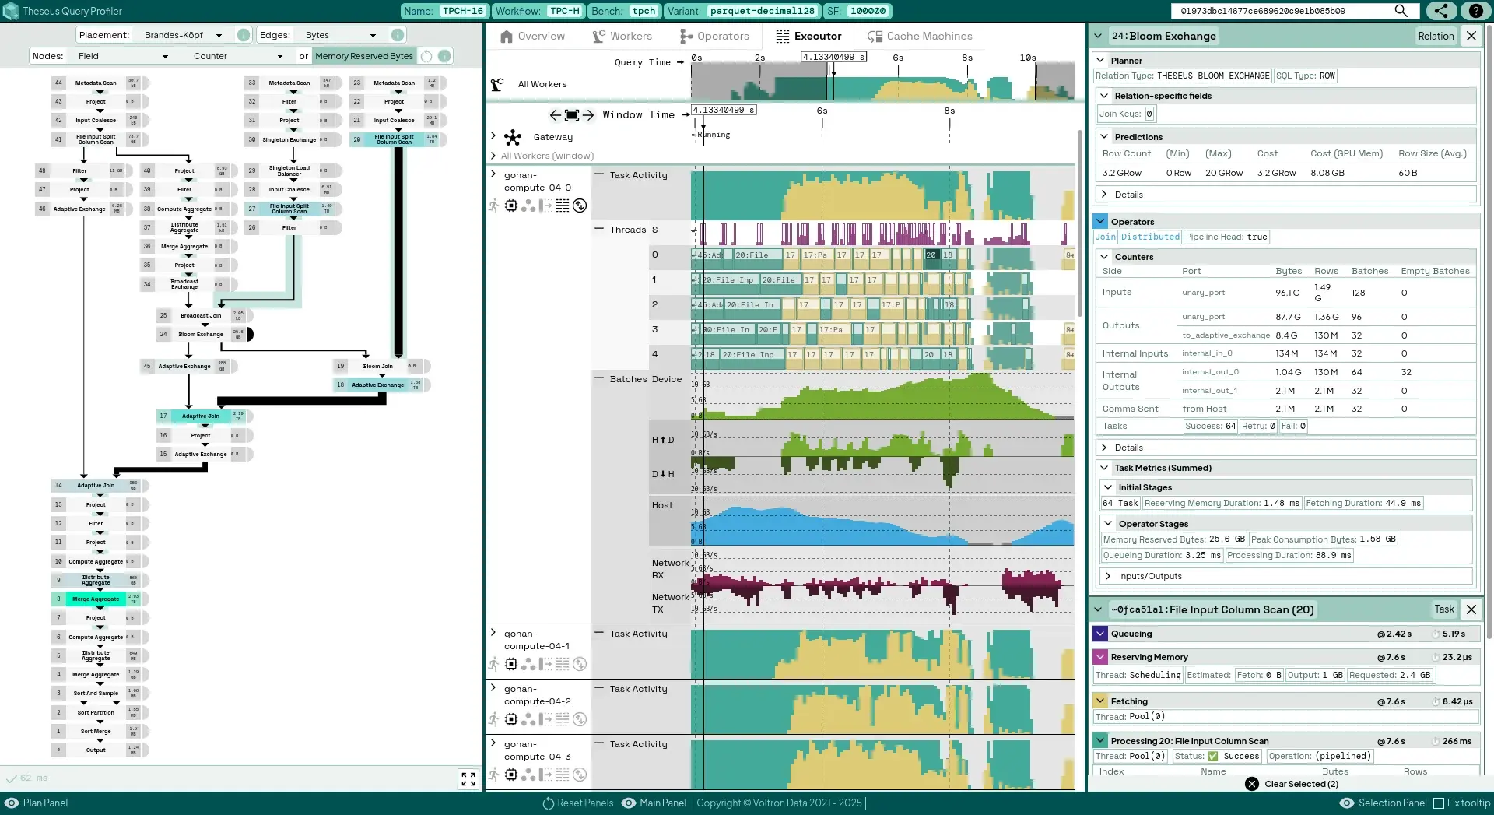Expand the Gateway row

(493, 136)
